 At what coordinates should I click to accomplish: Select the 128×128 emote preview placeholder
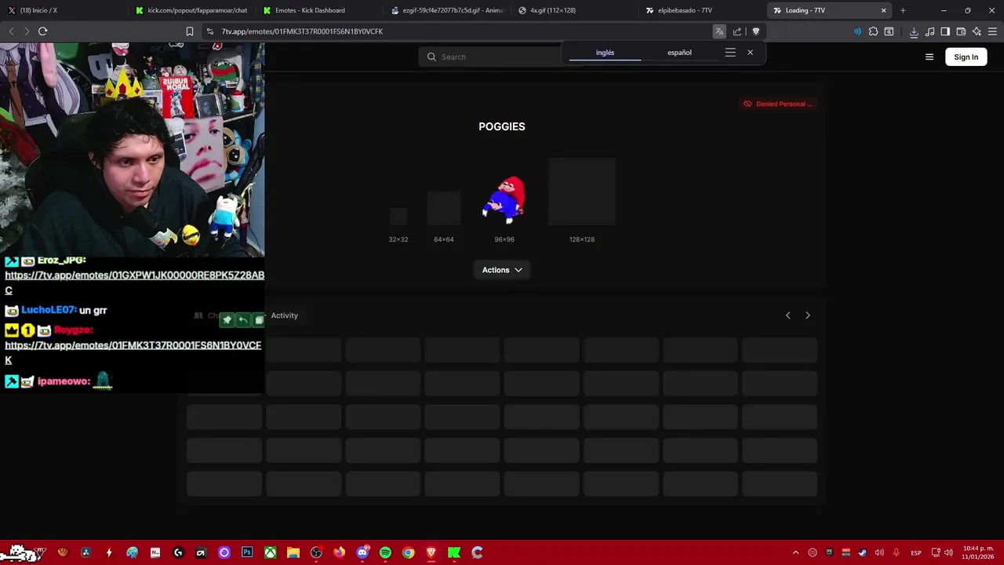click(582, 192)
